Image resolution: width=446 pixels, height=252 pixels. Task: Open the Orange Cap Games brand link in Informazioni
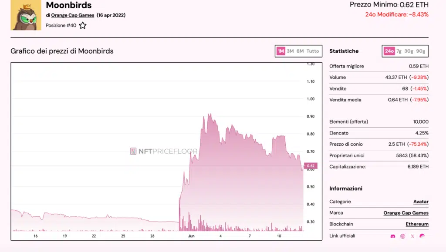tap(406, 213)
